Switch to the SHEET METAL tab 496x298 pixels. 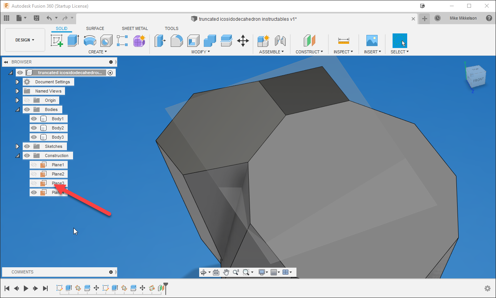135,28
